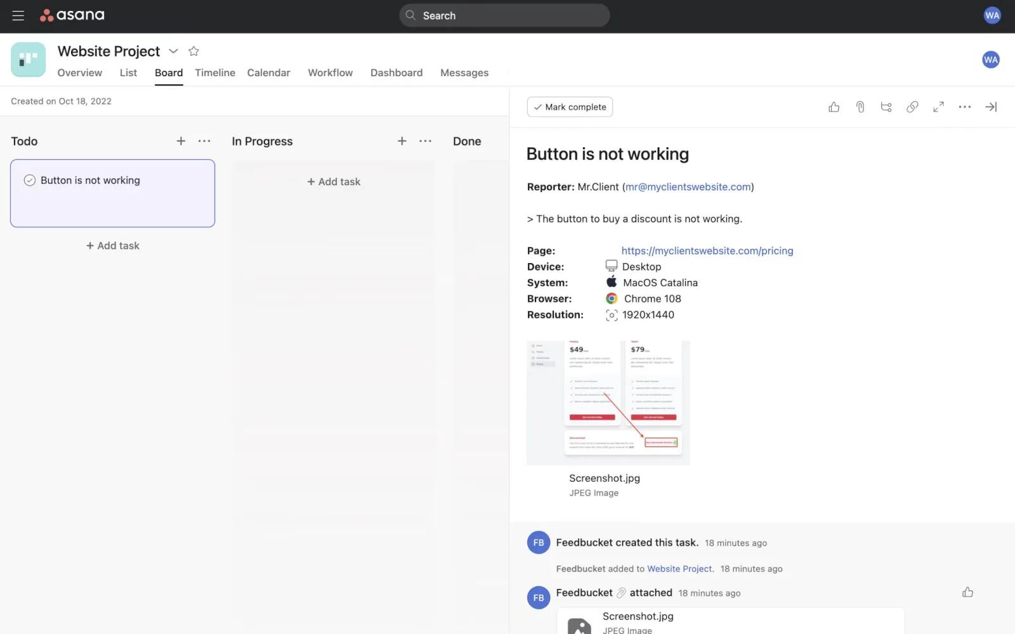Open the Dashboard tab
Screen dimensions: 1015x634
pos(396,73)
